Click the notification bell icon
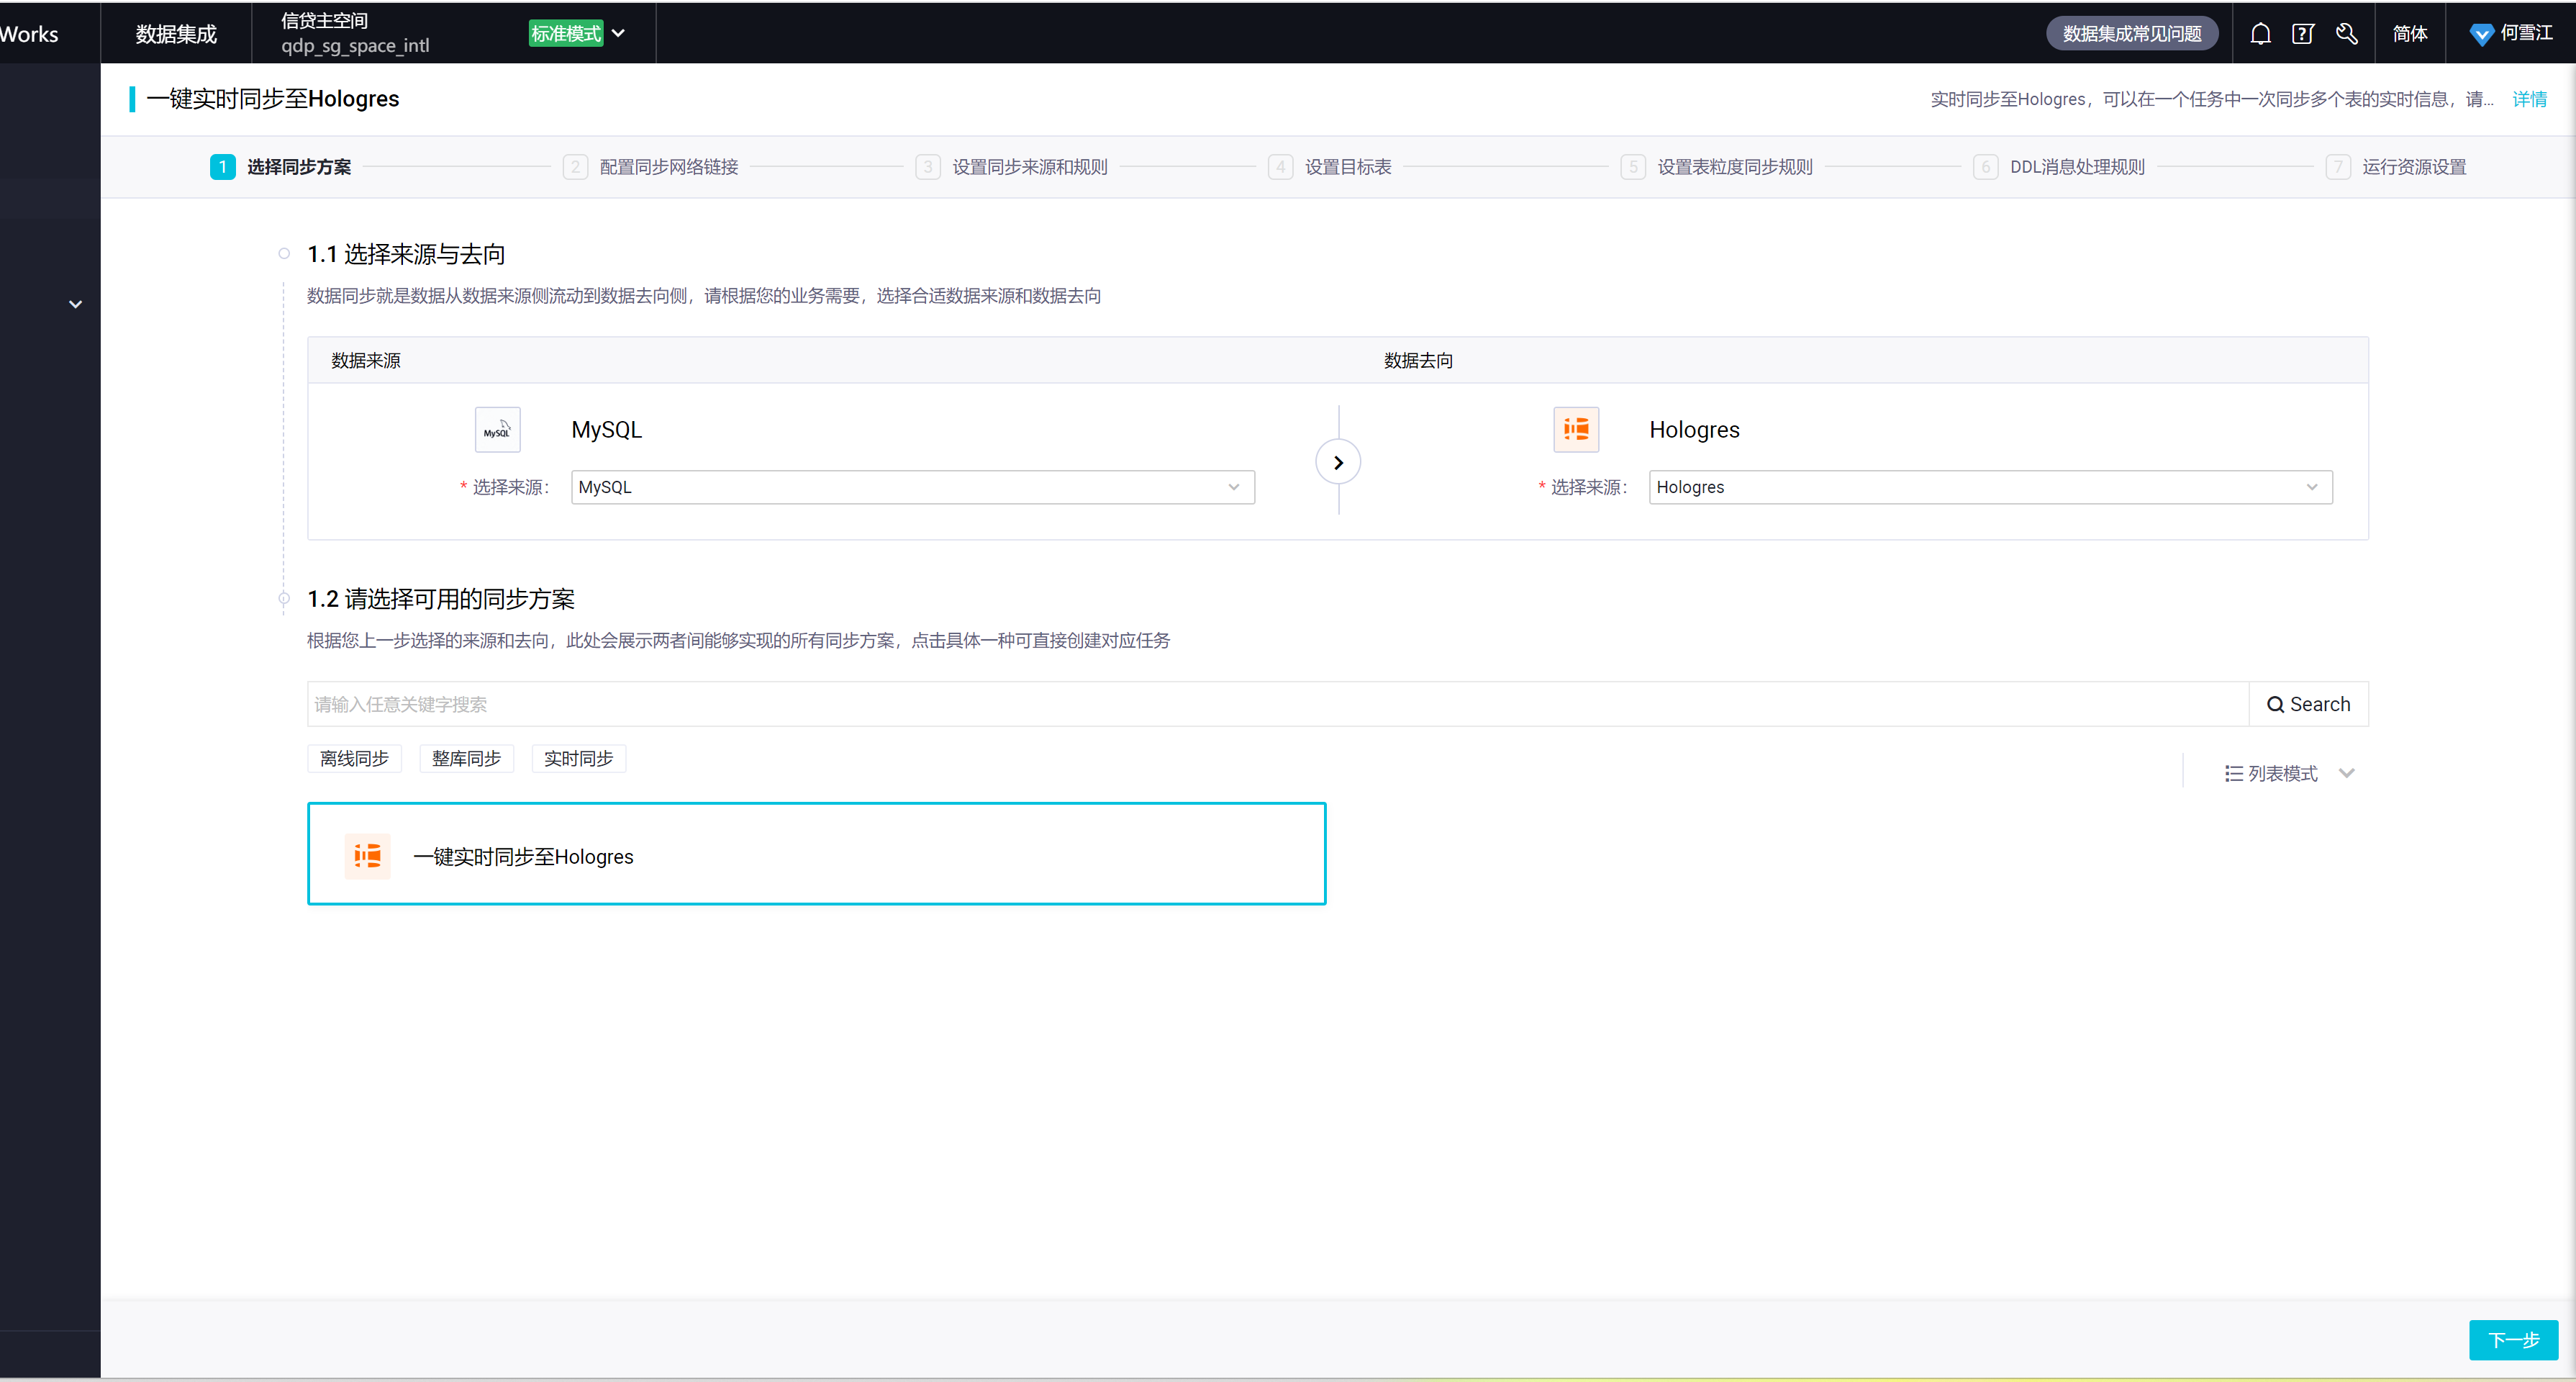 (x=2260, y=34)
